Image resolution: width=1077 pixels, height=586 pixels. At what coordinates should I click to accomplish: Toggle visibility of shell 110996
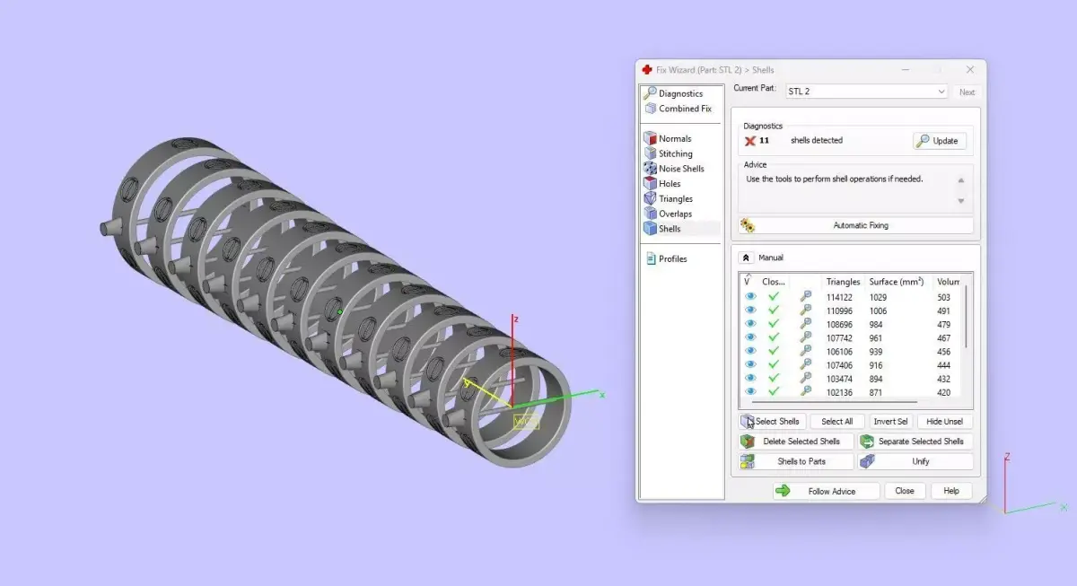pos(750,310)
